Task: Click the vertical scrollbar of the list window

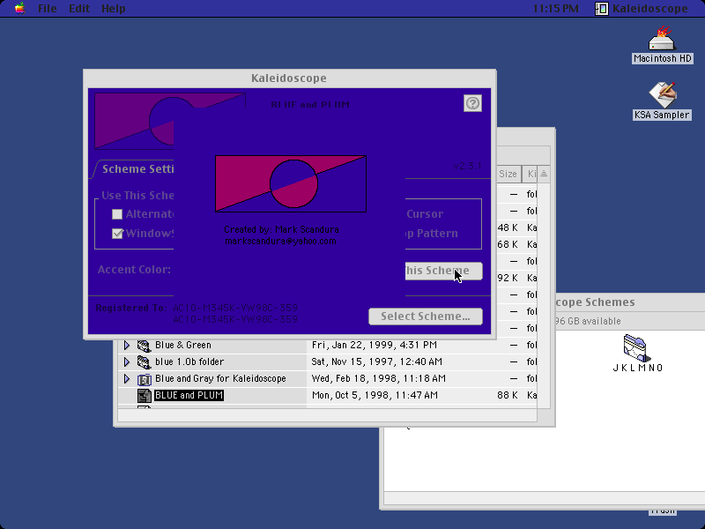Action: [x=544, y=295]
